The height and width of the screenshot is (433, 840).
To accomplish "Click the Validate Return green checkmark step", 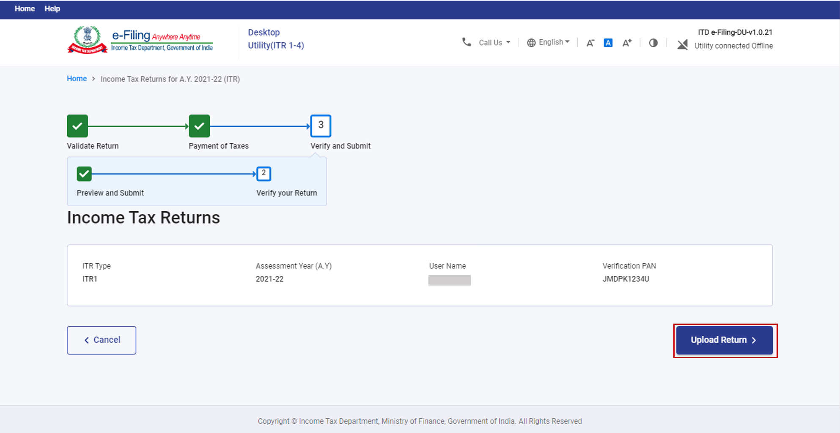I will 77,126.
